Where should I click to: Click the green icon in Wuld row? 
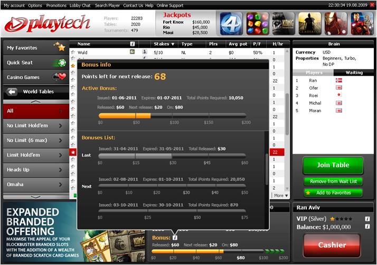click(x=132, y=51)
